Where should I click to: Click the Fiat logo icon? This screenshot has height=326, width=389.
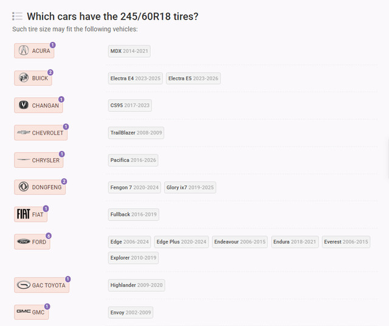(23, 214)
